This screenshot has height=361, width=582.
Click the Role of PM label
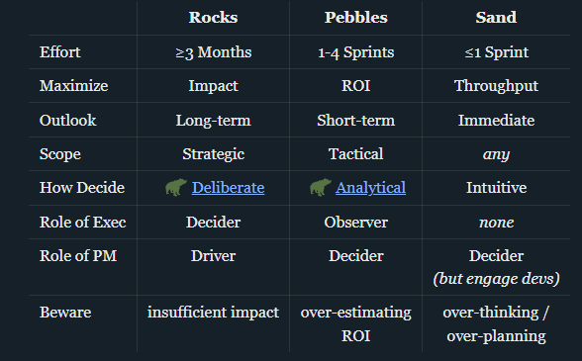click(78, 255)
